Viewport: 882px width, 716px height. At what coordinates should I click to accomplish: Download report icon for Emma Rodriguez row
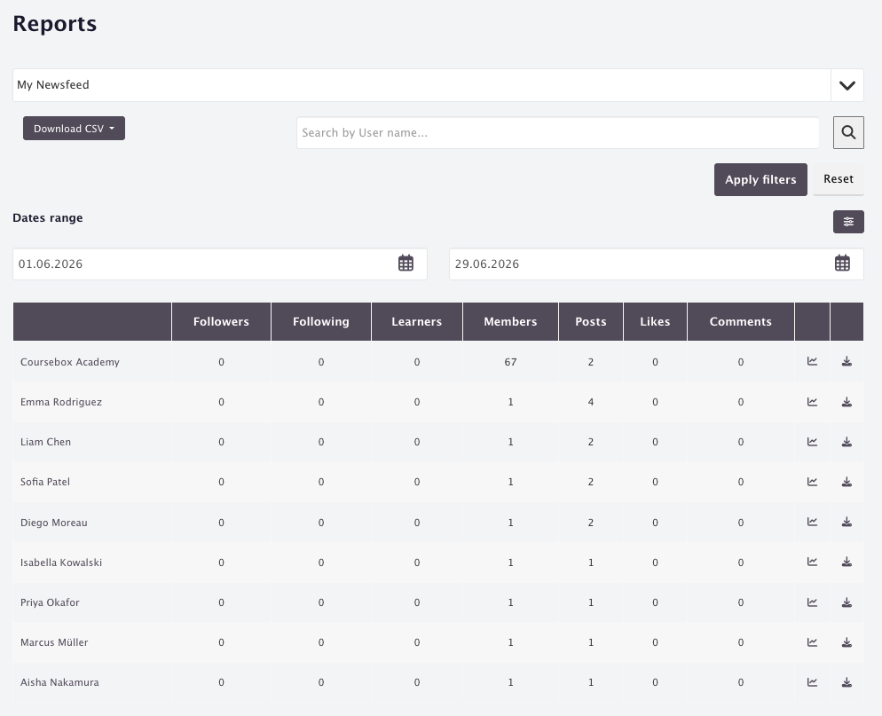point(847,402)
